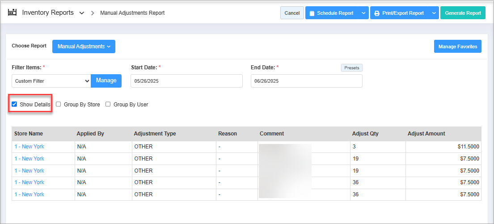This screenshot has height=224, width=494.
Task: Click the End Date input field
Action: pos(306,81)
